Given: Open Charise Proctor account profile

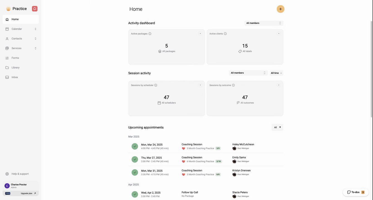Looking at the screenshot, I should (x=19, y=186).
